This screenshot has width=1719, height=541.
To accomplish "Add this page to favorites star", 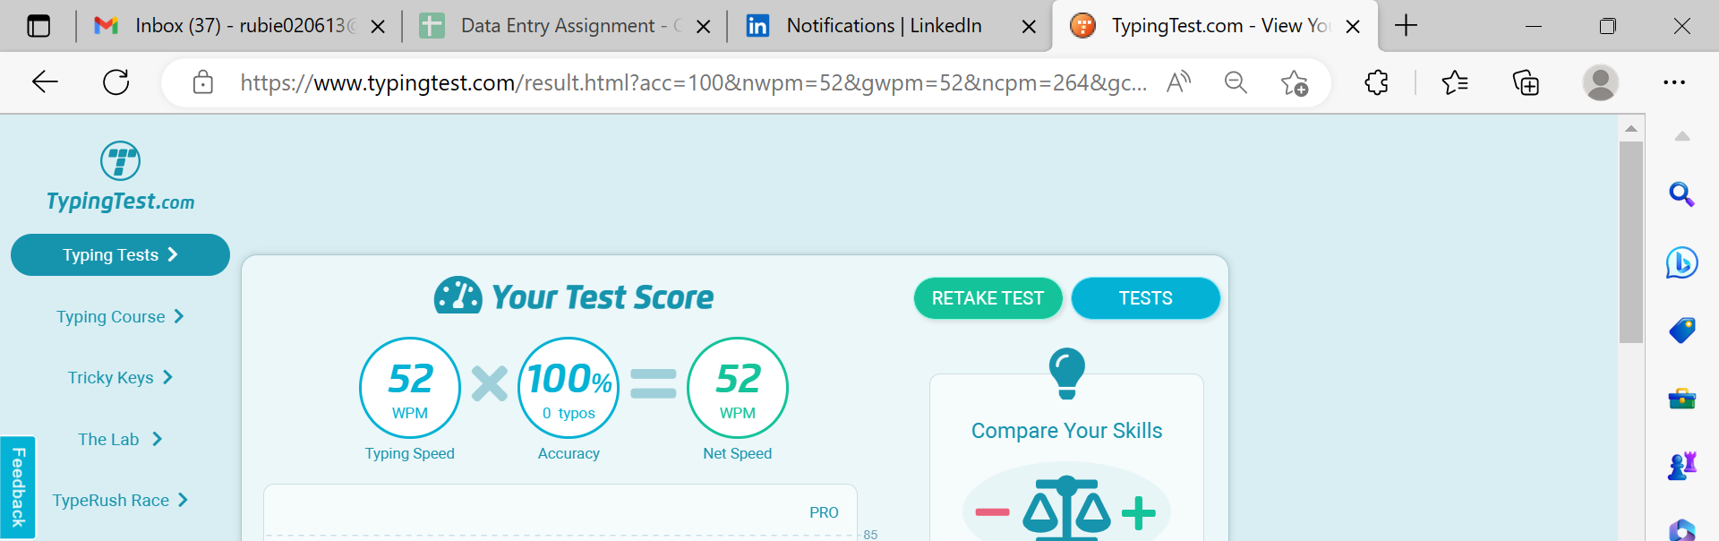I will pos(1294,82).
